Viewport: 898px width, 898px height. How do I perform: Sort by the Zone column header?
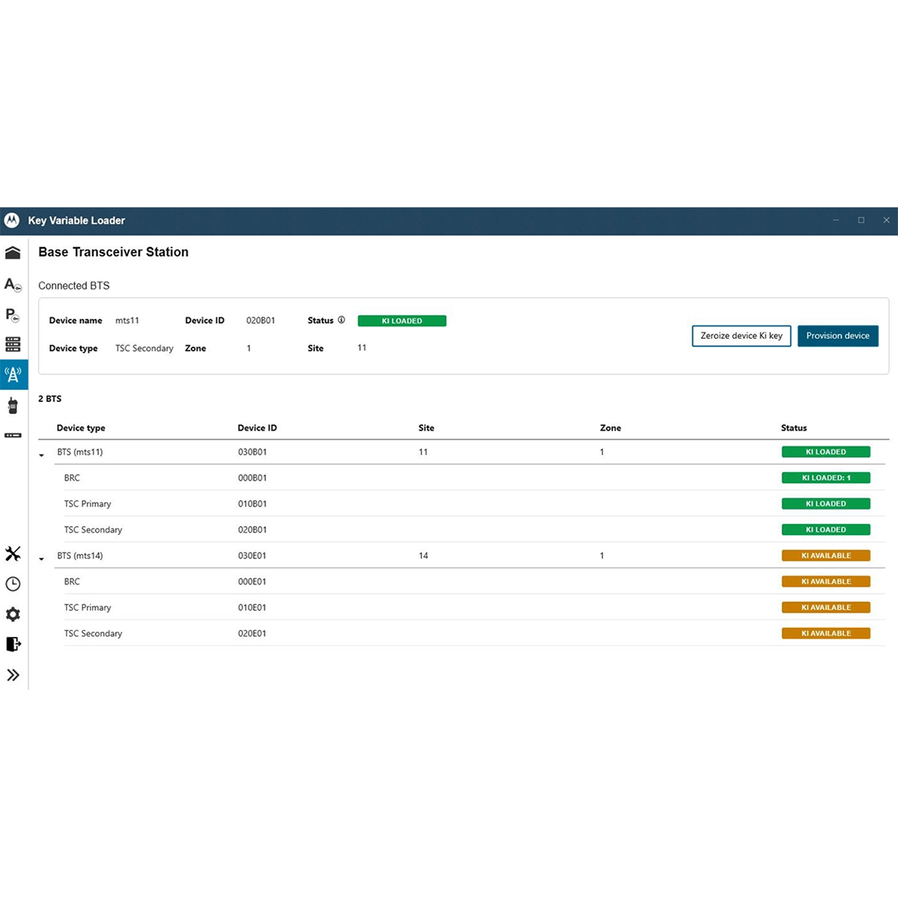tap(611, 428)
